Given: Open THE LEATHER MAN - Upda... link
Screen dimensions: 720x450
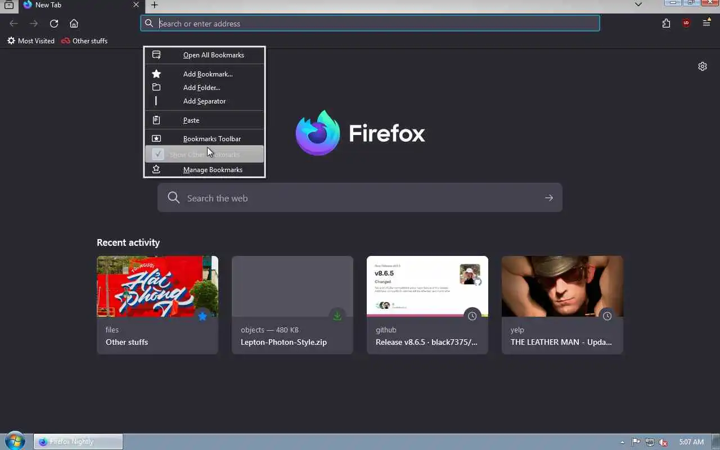Looking at the screenshot, I should click(561, 342).
